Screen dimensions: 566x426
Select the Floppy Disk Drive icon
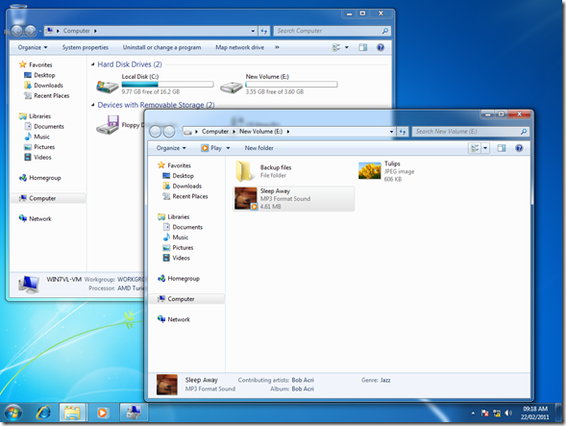(x=108, y=125)
